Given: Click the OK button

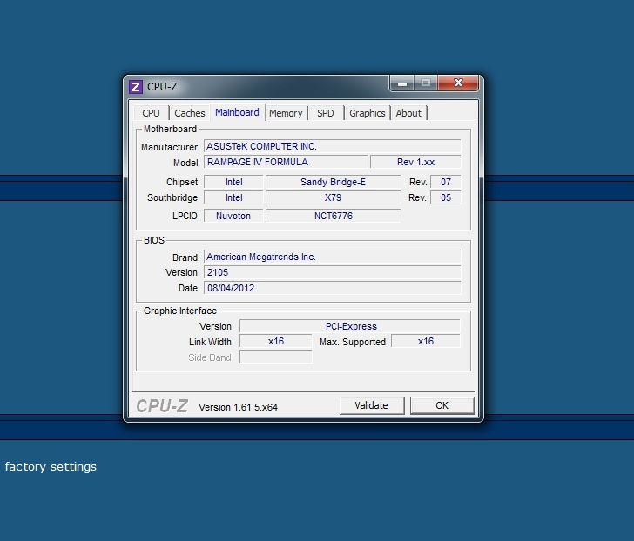Looking at the screenshot, I should (x=442, y=405).
